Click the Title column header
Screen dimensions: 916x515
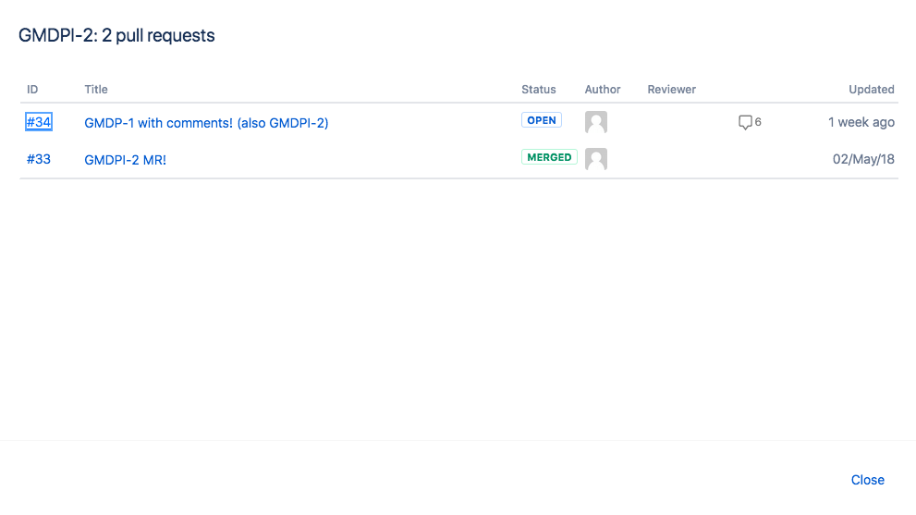click(96, 90)
